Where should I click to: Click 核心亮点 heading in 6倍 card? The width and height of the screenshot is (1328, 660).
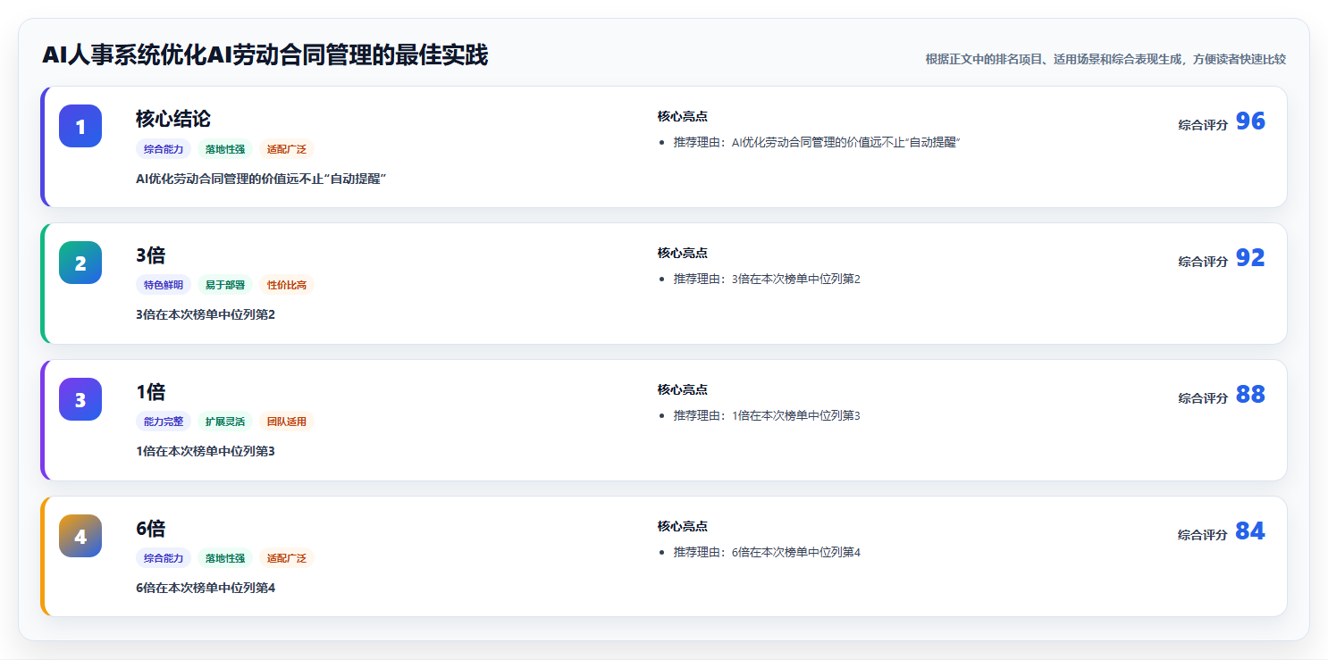(x=683, y=526)
